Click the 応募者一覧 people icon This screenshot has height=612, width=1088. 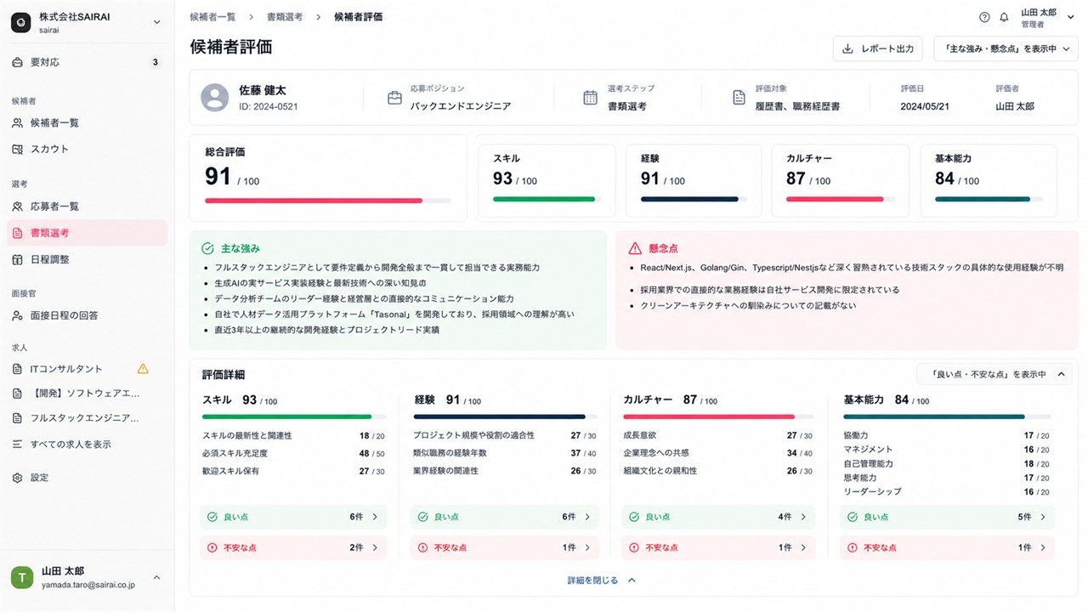pos(18,206)
